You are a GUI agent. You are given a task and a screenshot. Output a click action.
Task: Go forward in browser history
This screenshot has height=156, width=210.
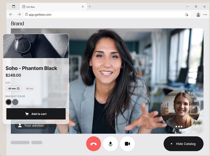click(19, 14)
